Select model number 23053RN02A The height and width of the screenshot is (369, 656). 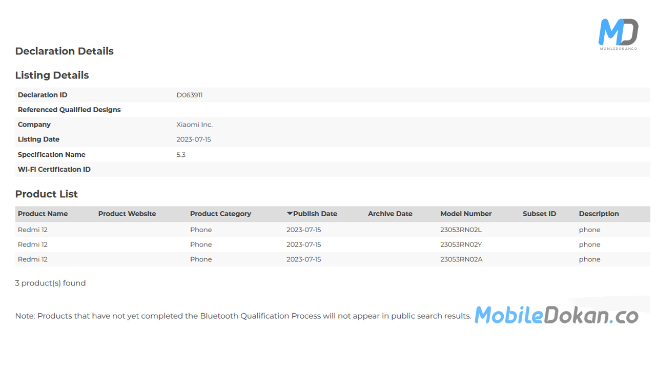coord(461,259)
